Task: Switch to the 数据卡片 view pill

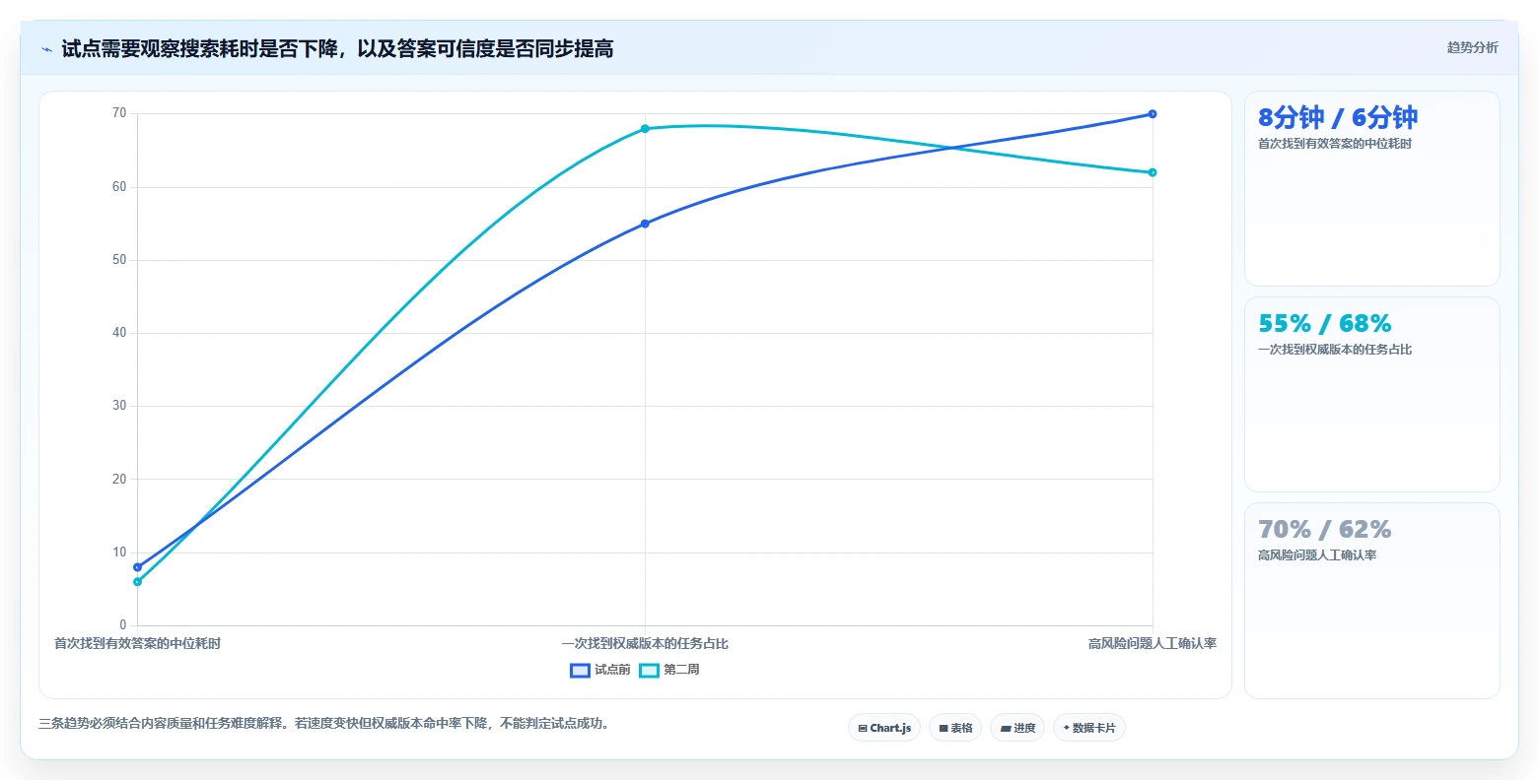Action: tap(1089, 728)
